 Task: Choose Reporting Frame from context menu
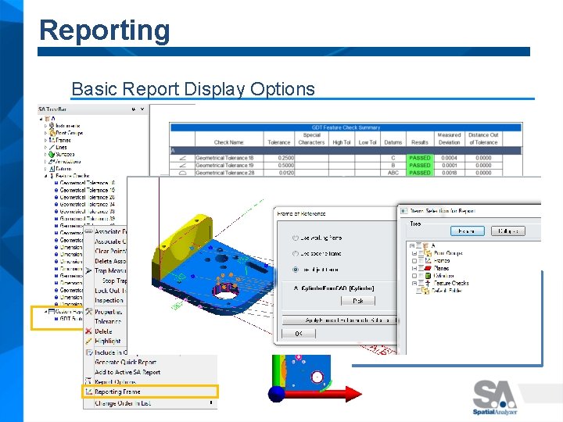point(150,392)
